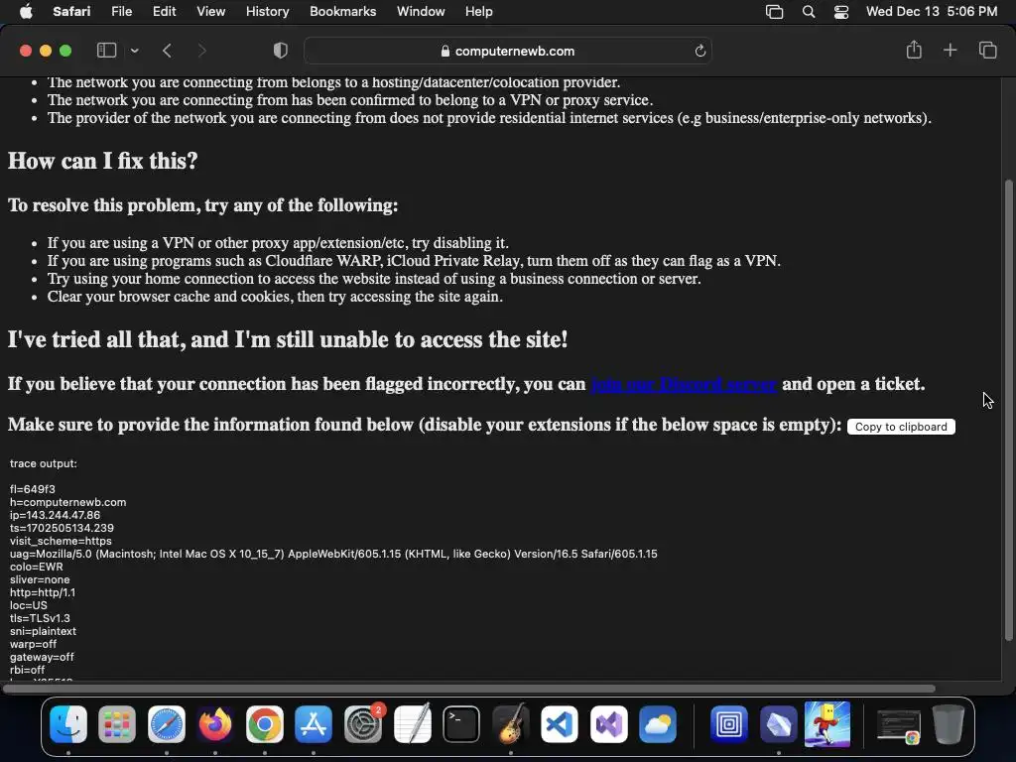Open crystal icon app in the Dock
Viewport: 1016px width, 762px height.
pos(778,723)
